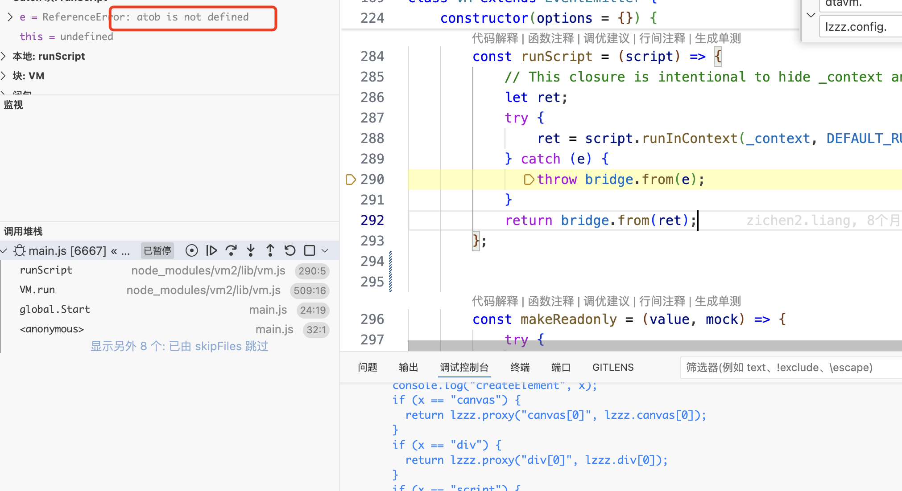Click the breakpoint marker at line 290

click(x=351, y=180)
